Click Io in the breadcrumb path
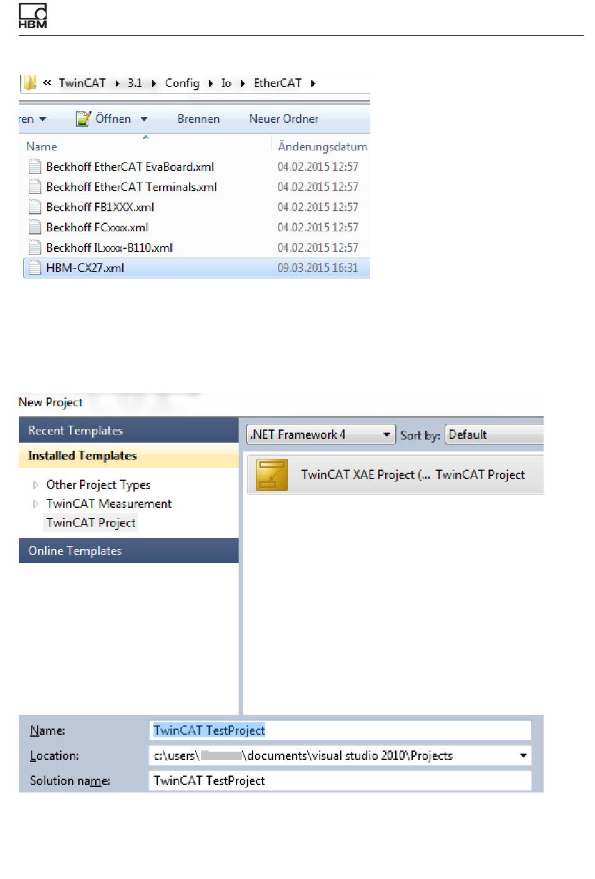The height and width of the screenshot is (879, 595). coord(226,83)
